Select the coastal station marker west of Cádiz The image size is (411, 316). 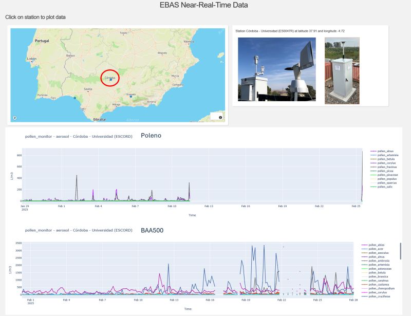(75, 98)
